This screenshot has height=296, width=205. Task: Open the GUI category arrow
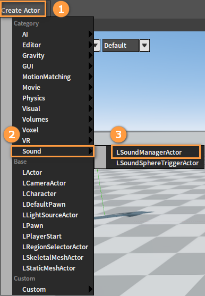pos(91,66)
